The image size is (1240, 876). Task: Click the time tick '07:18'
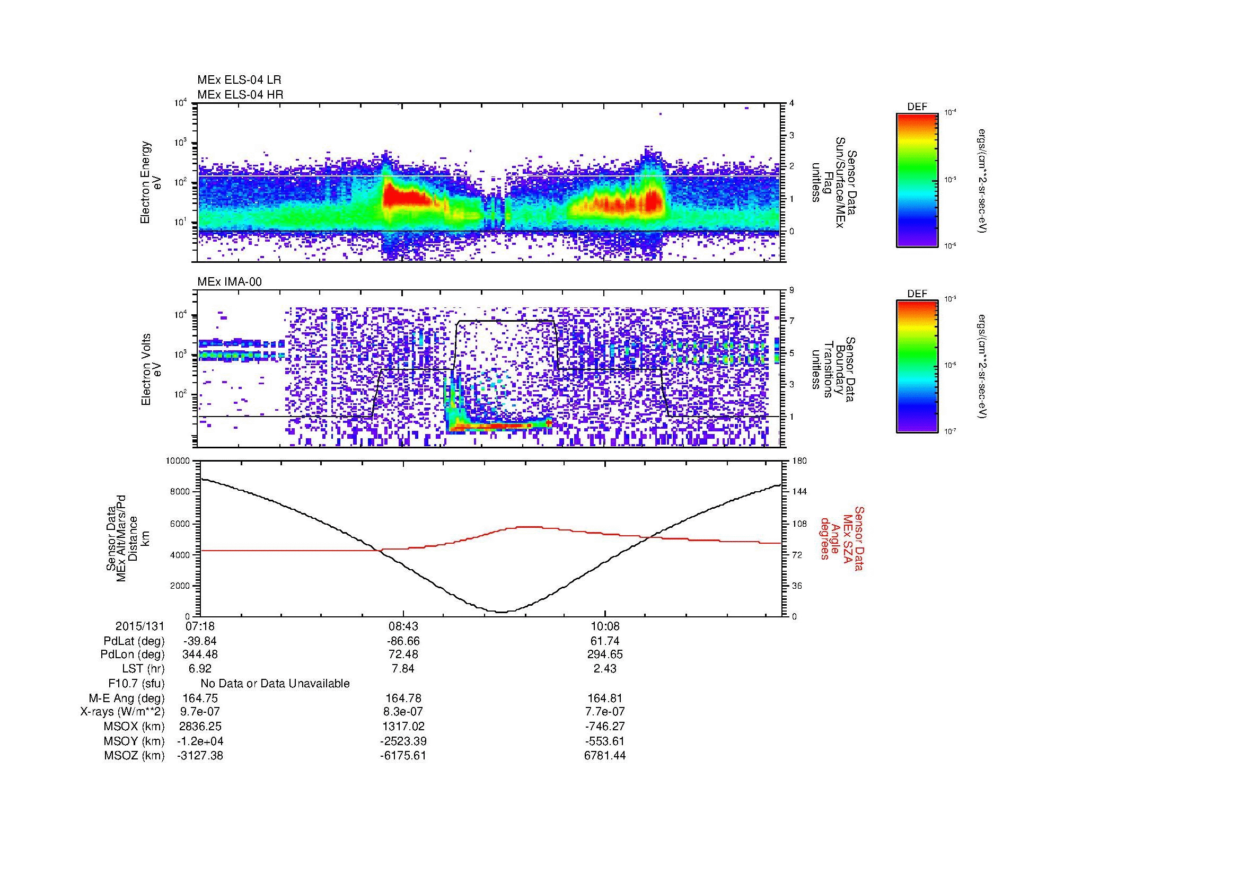tap(200, 626)
